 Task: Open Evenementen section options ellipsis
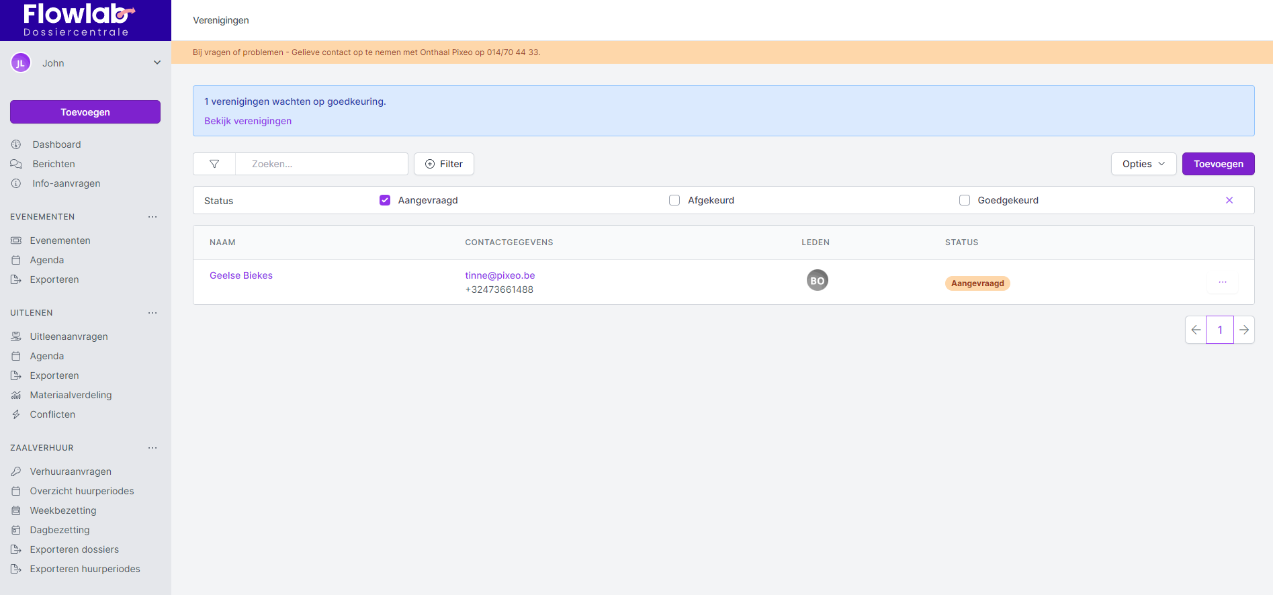coord(152,217)
